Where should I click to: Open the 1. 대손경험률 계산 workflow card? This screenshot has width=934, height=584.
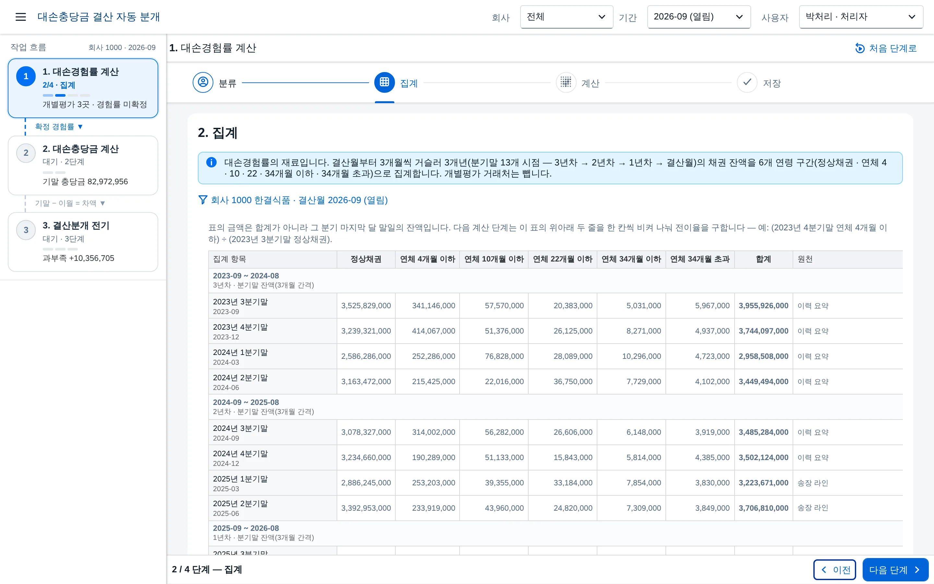tap(83, 88)
